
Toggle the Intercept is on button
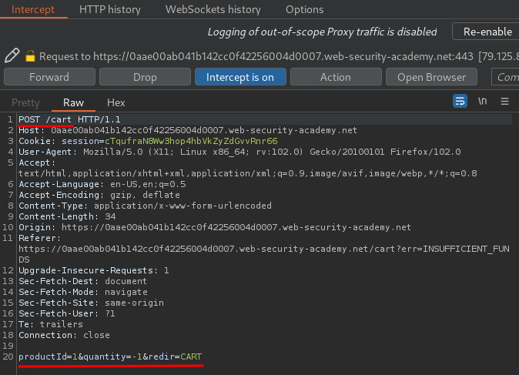[240, 77]
